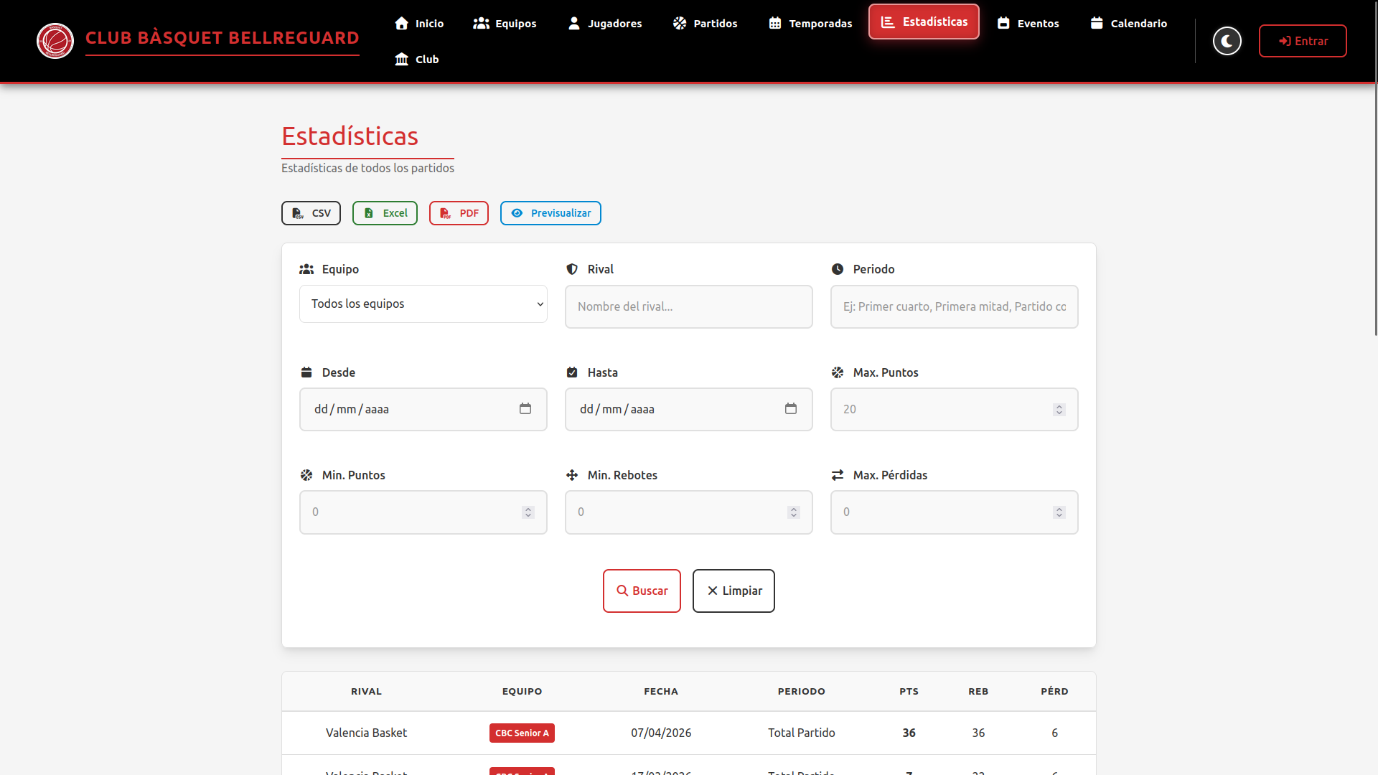Click the CBC Senior A team badge
1378x775 pixels.
point(522,733)
